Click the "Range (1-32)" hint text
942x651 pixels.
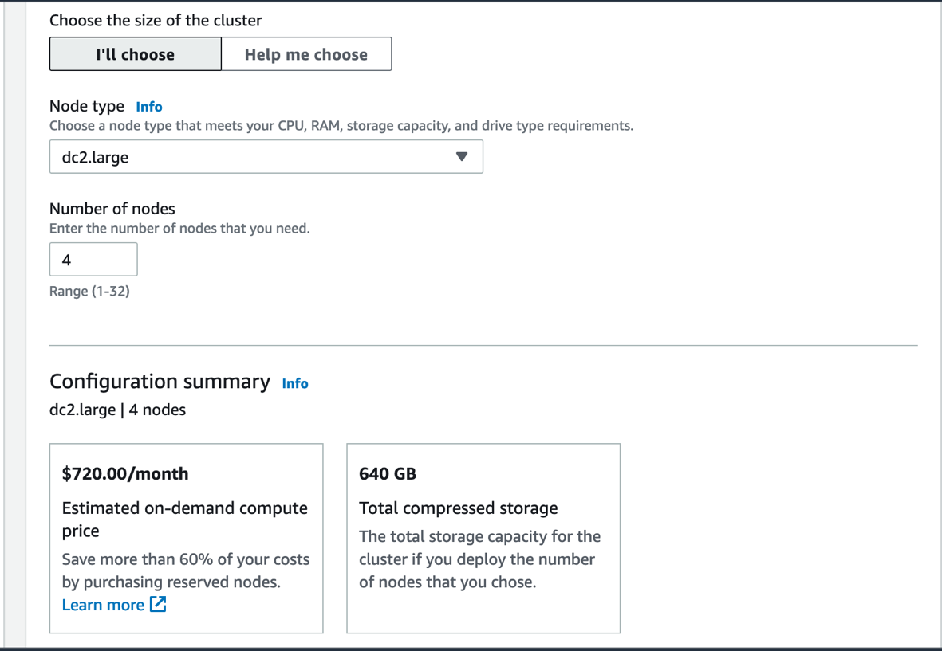[x=89, y=291]
